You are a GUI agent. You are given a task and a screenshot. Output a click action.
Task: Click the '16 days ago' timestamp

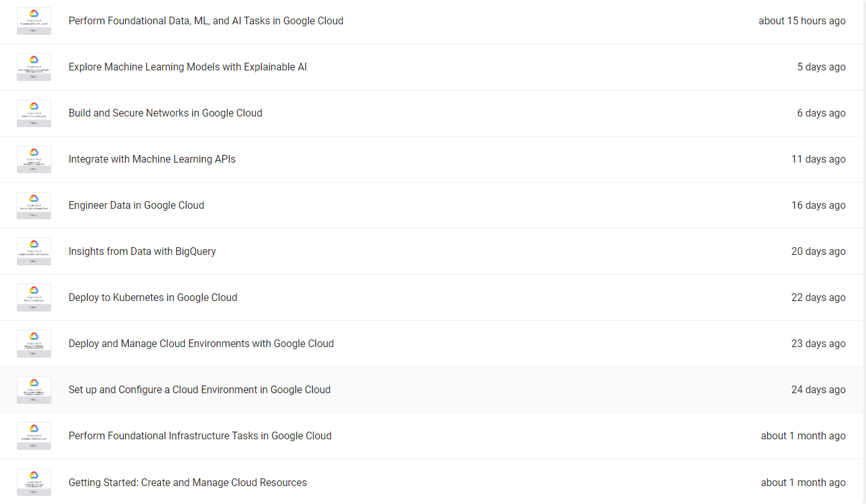coord(819,206)
